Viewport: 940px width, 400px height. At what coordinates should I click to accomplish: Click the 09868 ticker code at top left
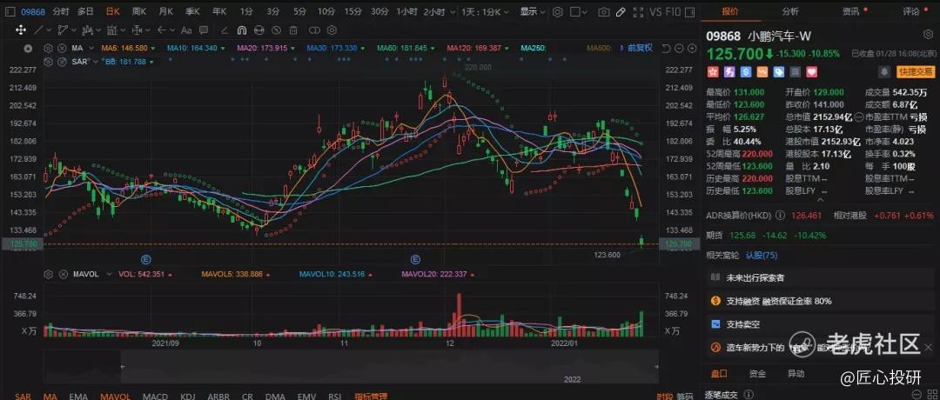(x=34, y=11)
